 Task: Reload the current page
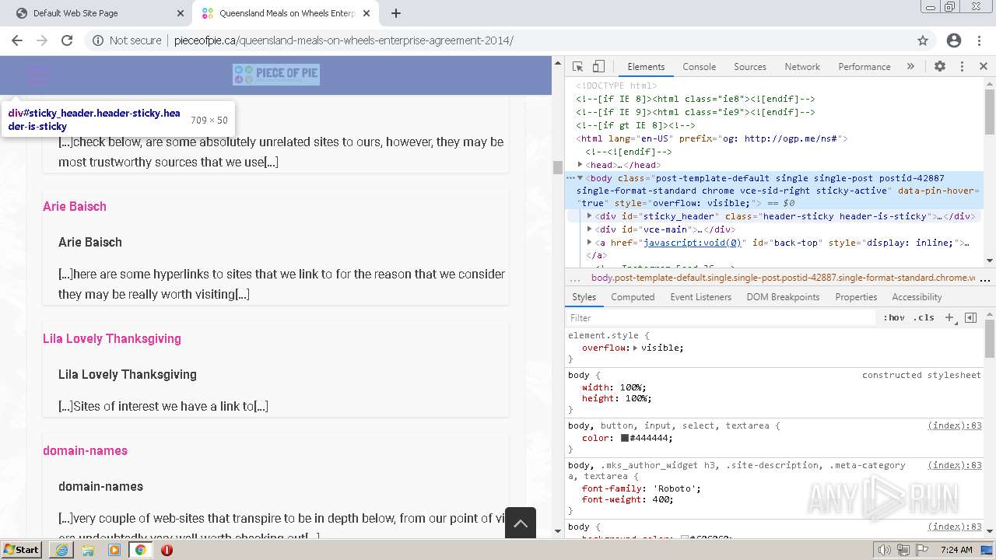67,40
